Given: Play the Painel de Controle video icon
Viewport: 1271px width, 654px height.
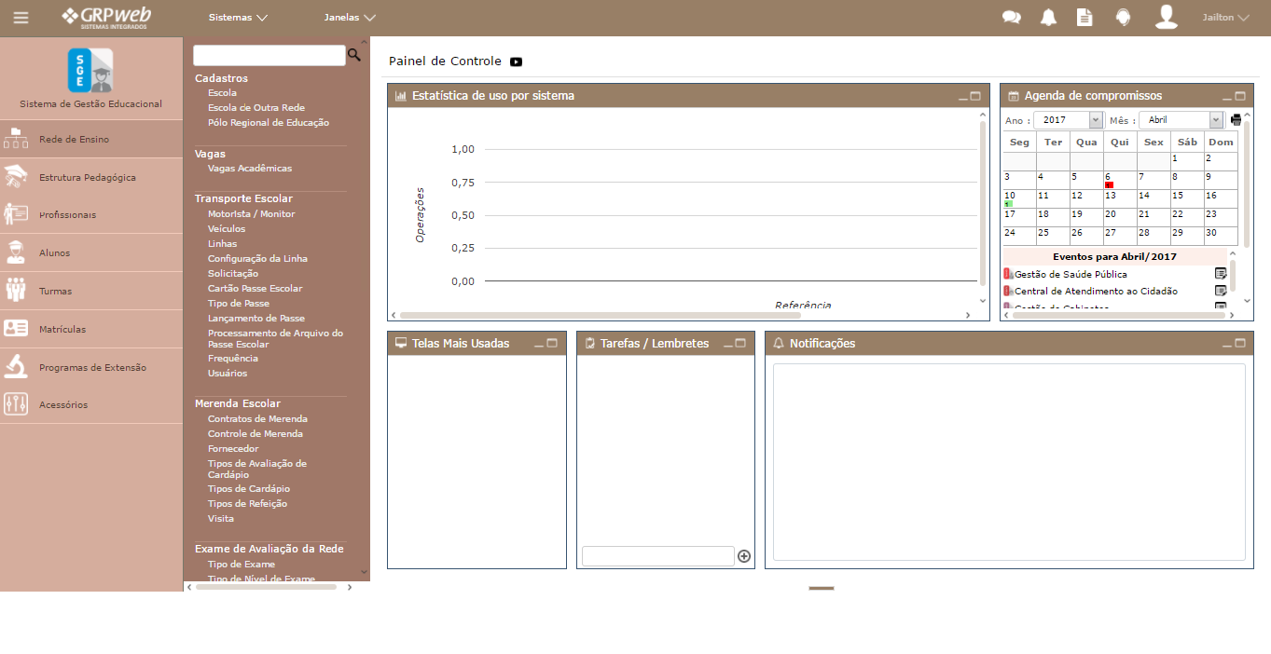Looking at the screenshot, I should point(516,61).
